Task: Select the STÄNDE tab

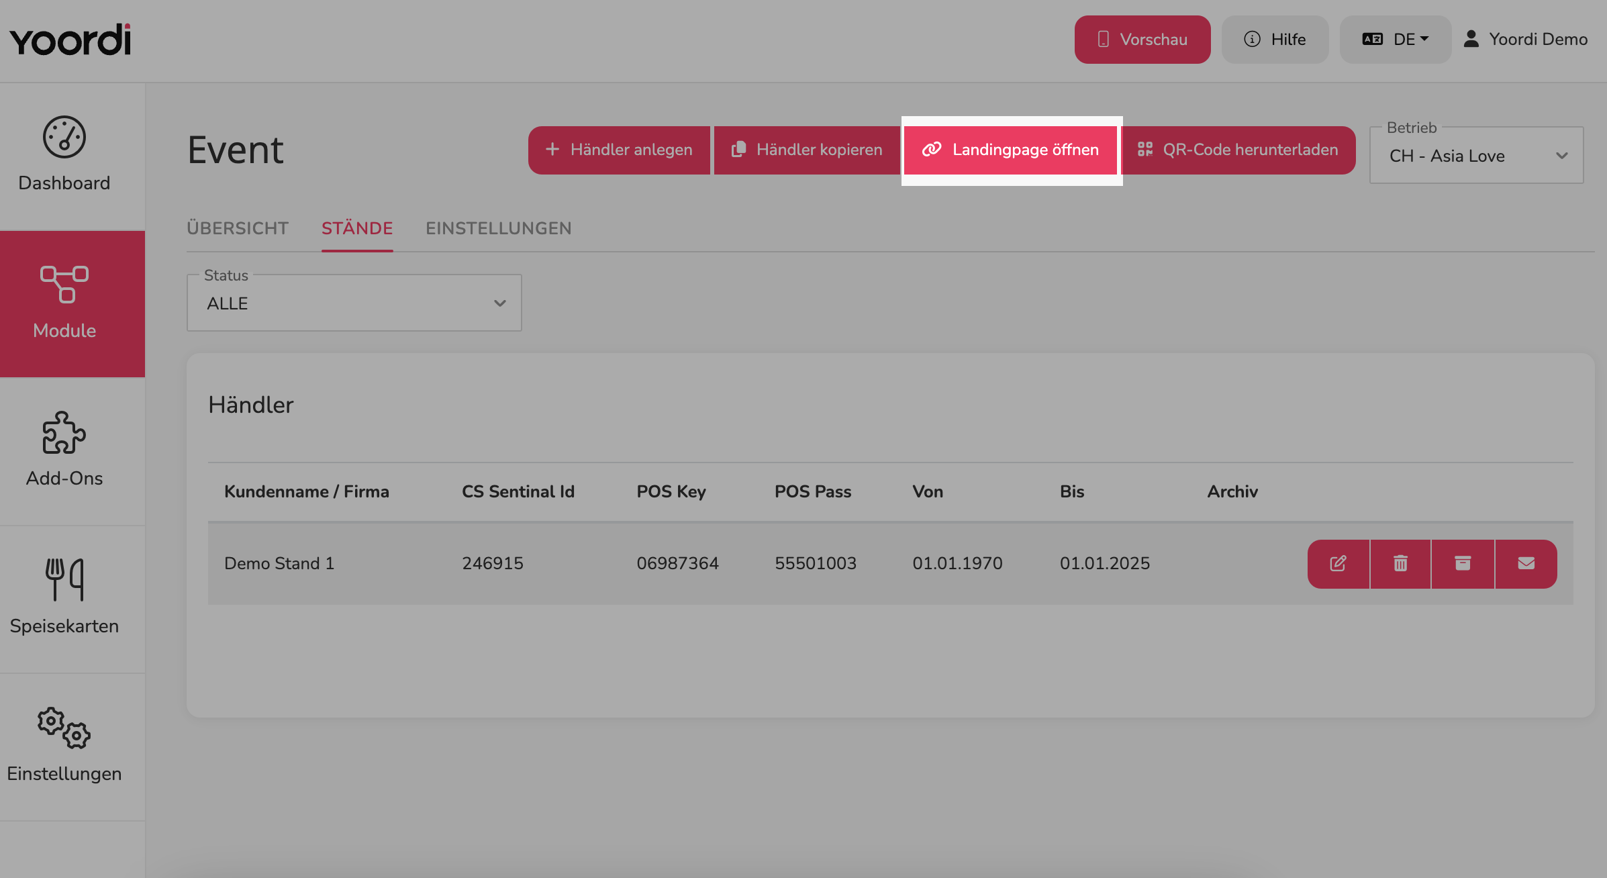Action: [357, 228]
